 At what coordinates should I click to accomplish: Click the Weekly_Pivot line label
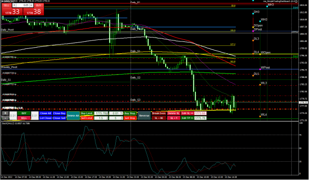(x=9, y=67)
